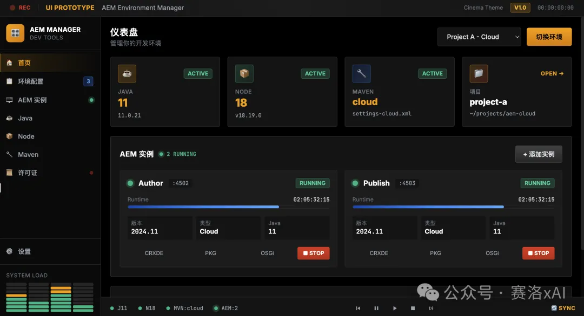Click the project folder card icon
584x316 pixels.
coord(479,73)
